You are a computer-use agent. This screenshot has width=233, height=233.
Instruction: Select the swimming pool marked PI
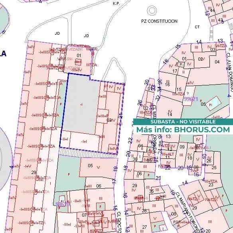pyautogui.click(x=213, y=103)
